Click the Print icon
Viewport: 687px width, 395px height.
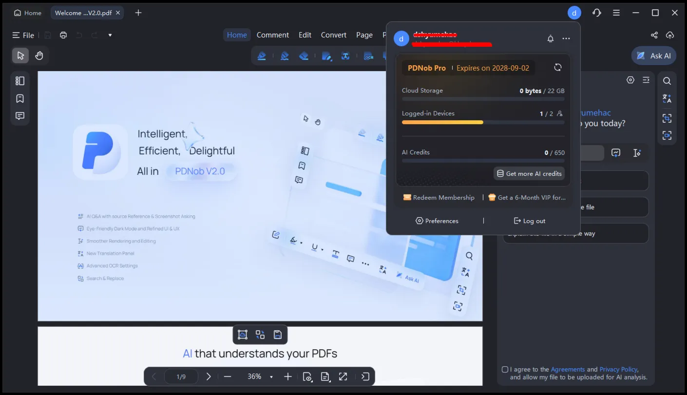63,35
